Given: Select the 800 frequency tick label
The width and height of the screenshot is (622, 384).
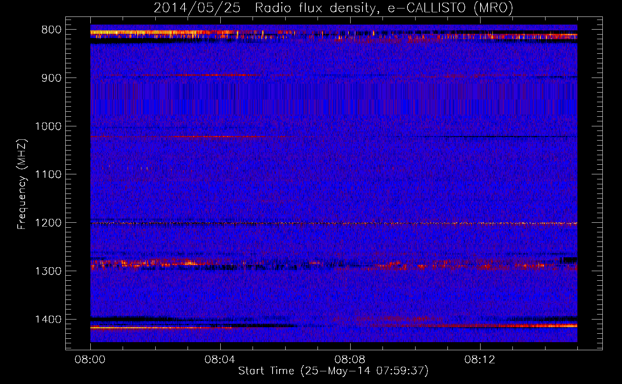Looking at the screenshot, I should point(52,30).
